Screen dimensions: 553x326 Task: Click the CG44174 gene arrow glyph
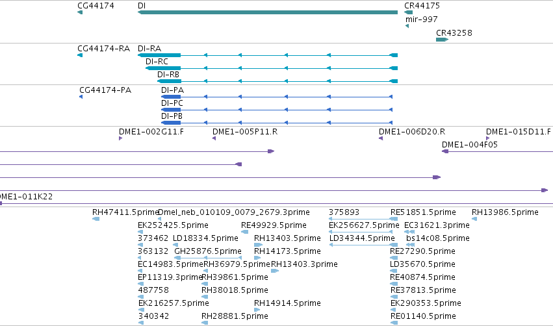click(80, 12)
